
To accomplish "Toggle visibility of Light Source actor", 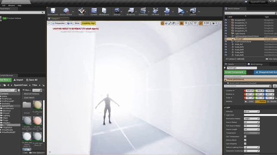I will tap(226, 34).
